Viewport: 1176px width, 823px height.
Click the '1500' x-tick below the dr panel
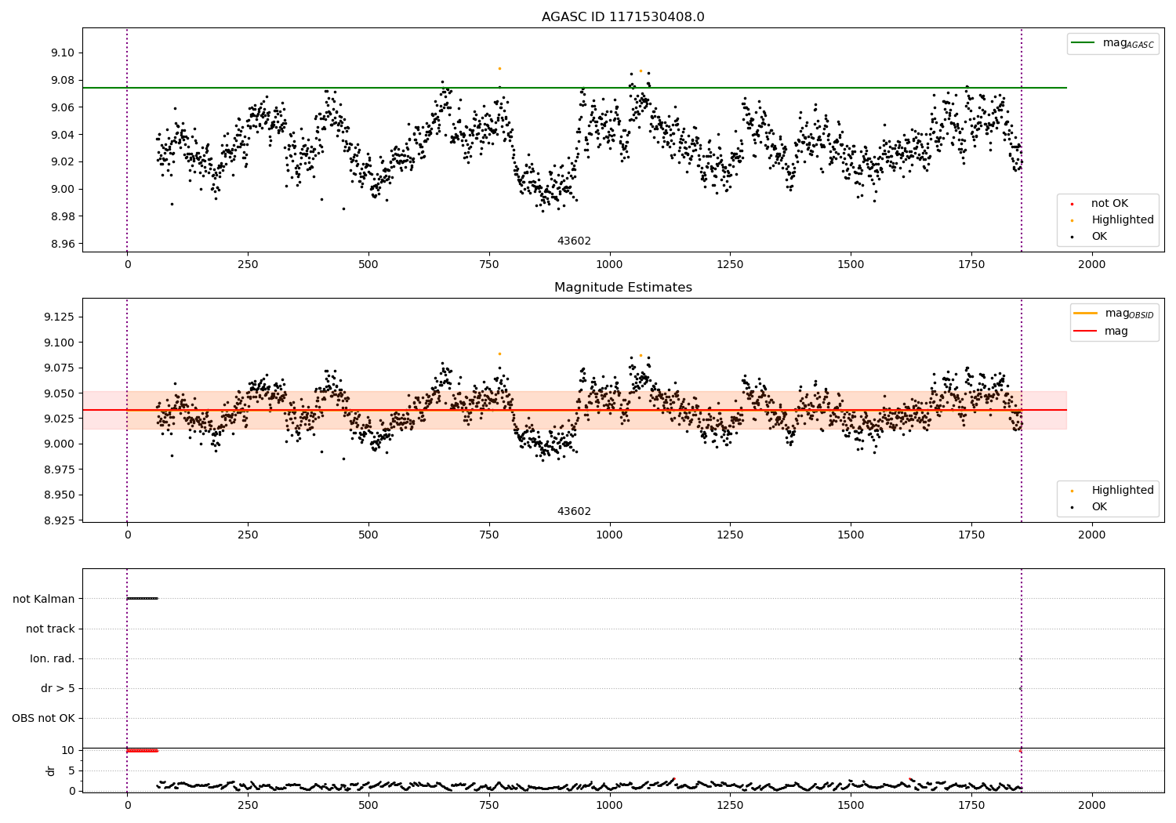coord(851,805)
